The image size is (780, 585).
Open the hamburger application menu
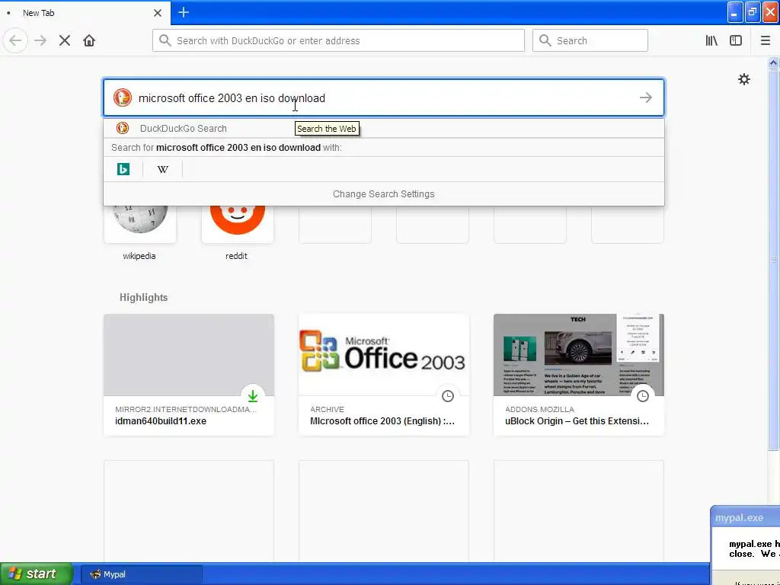765,40
